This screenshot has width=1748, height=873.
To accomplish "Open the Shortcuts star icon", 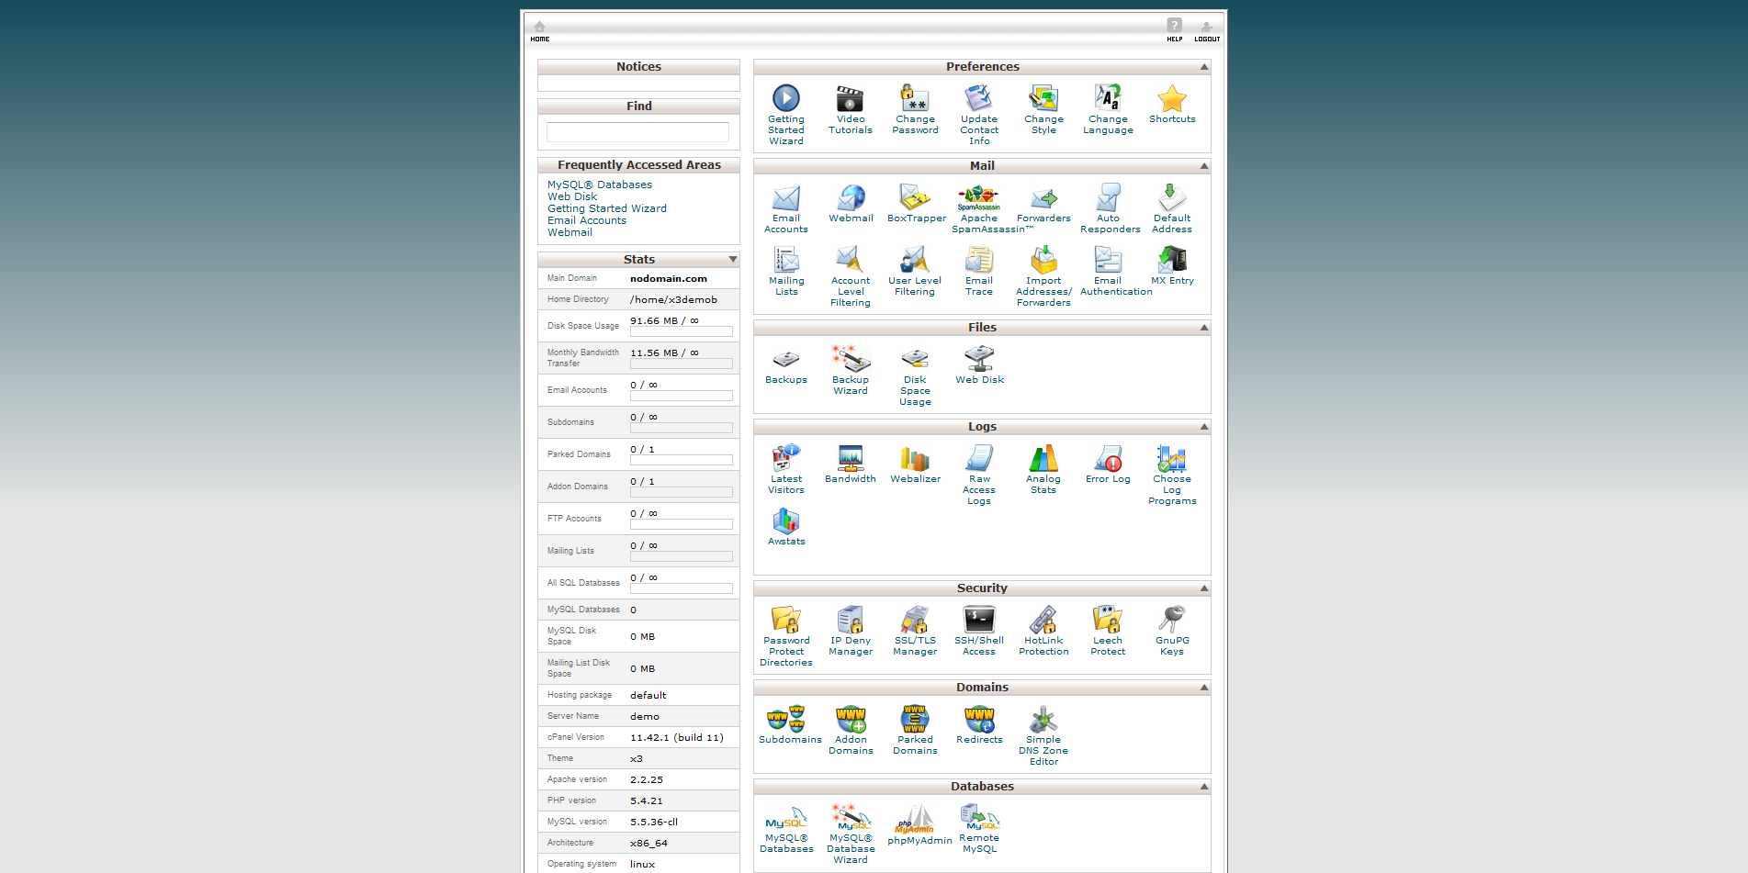I will coord(1172,98).
